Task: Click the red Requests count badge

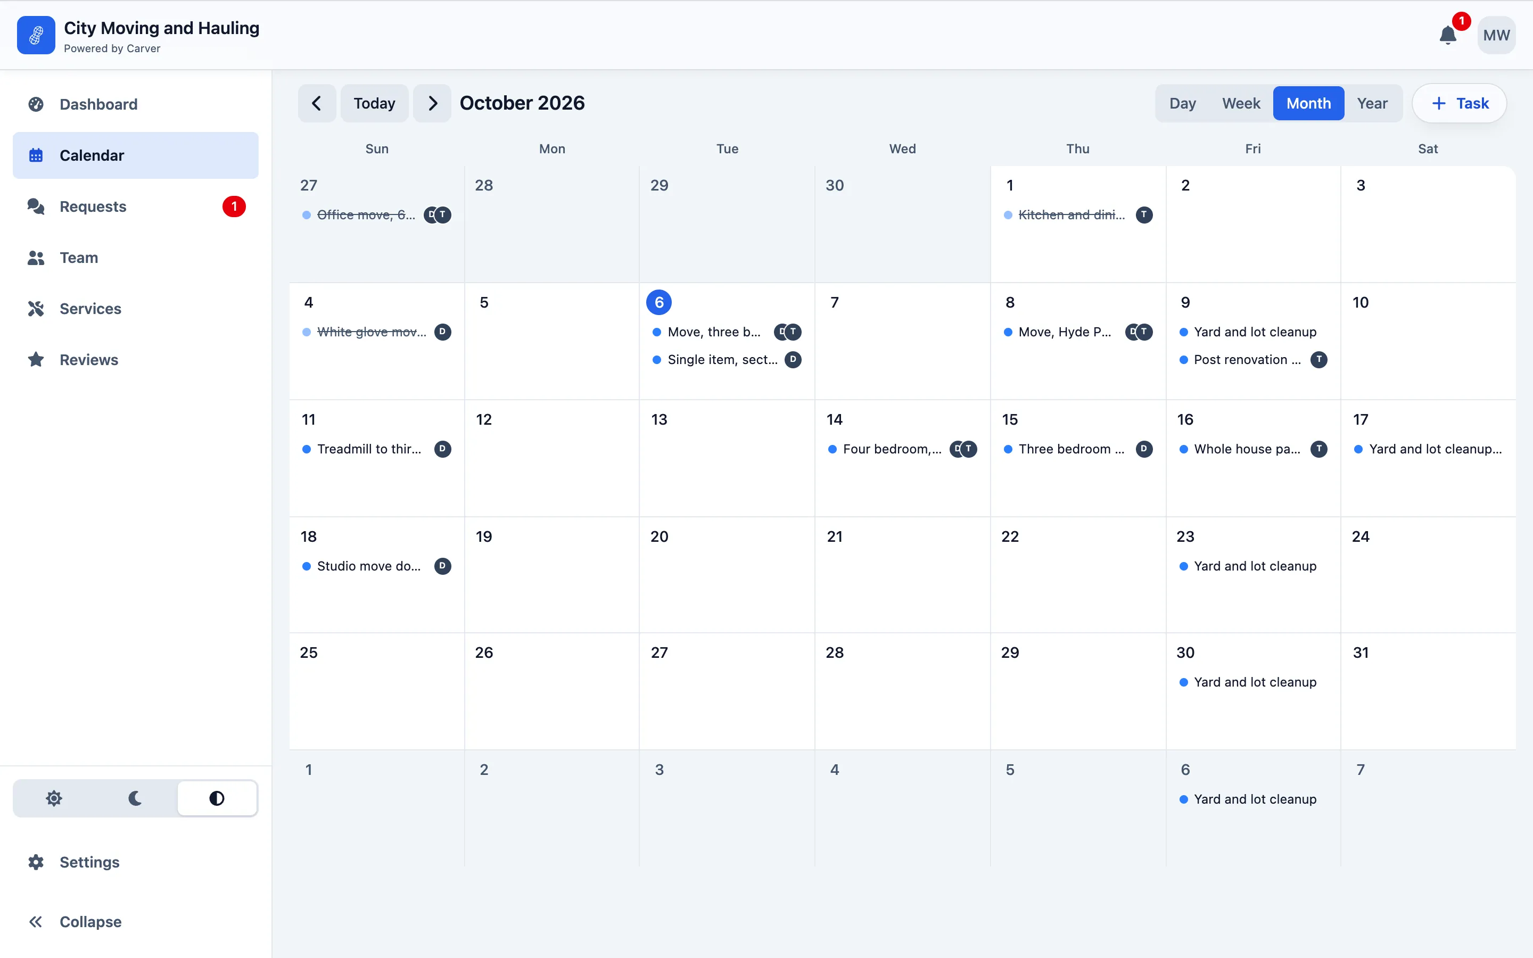Action: 234,207
